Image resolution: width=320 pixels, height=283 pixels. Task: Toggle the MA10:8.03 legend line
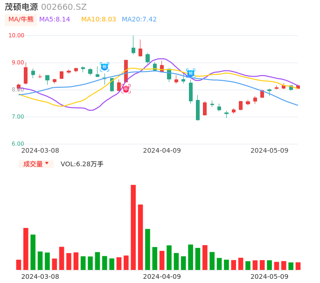point(98,20)
